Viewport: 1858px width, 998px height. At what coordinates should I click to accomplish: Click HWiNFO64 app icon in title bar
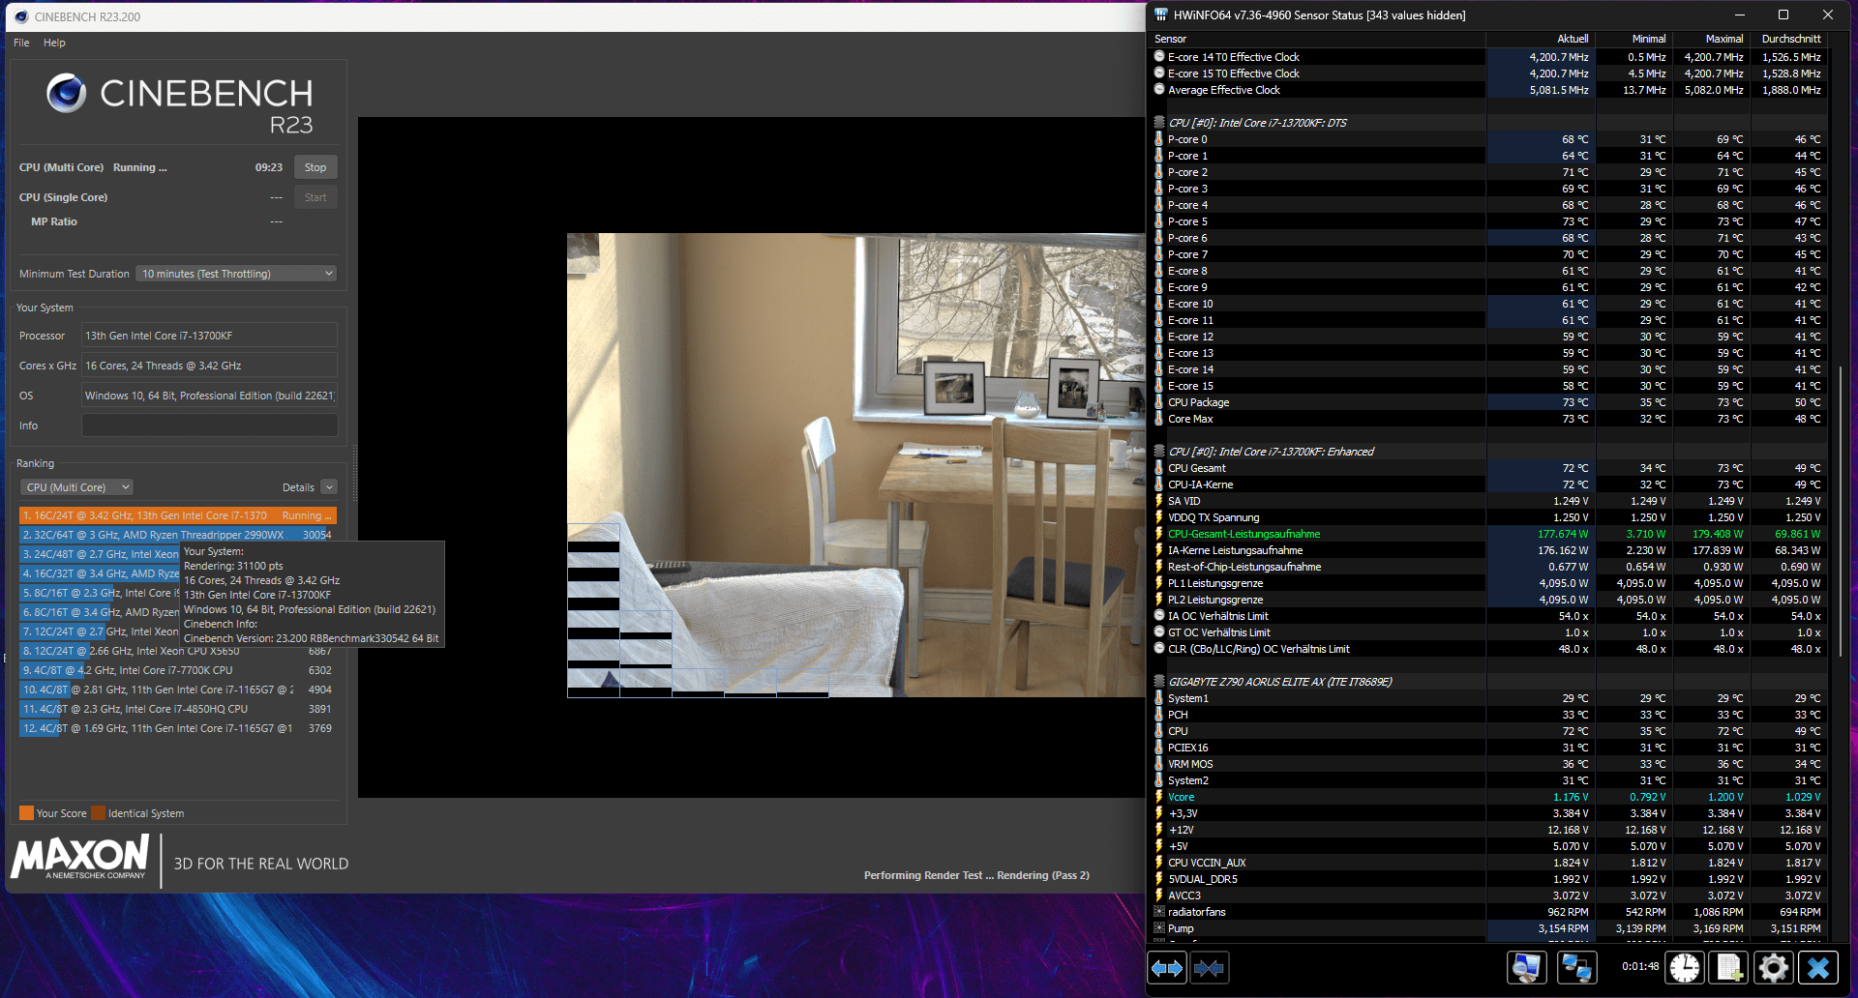coord(1161,15)
